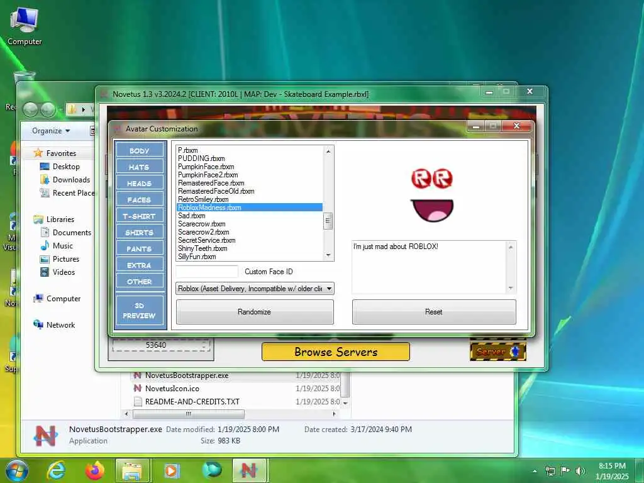Select PUDDING.rbxm in the face list

pyautogui.click(x=250, y=158)
